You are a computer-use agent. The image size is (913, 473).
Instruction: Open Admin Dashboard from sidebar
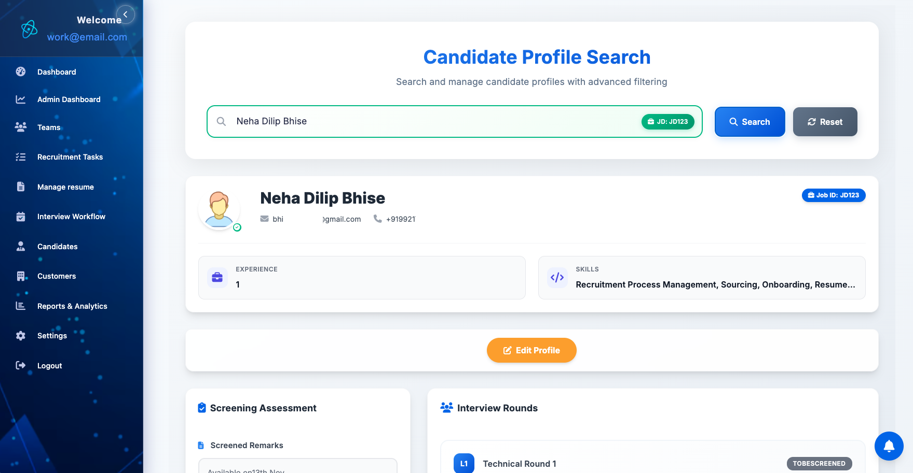[x=69, y=99]
